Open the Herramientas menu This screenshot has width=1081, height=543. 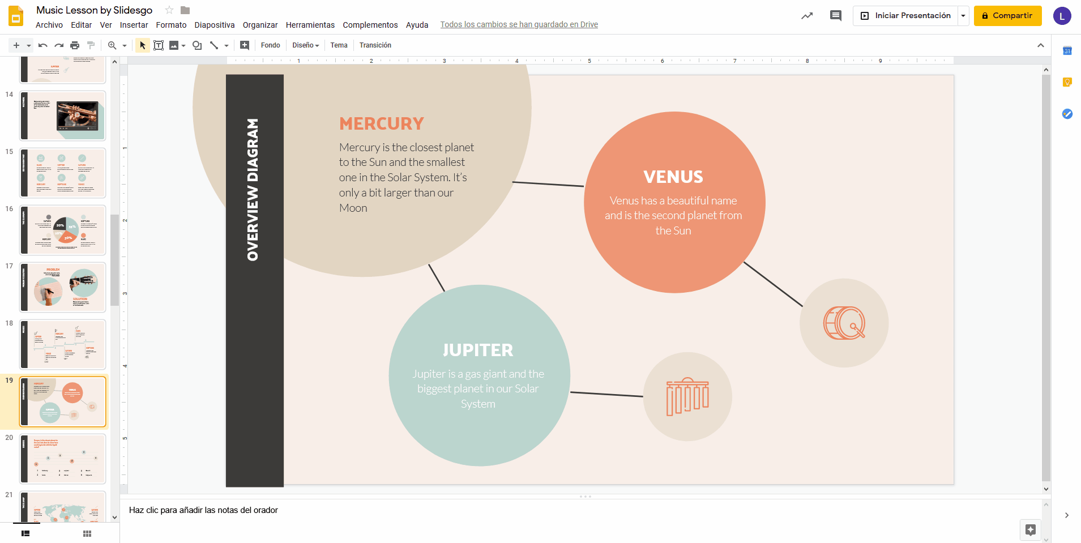pos(310,25)
